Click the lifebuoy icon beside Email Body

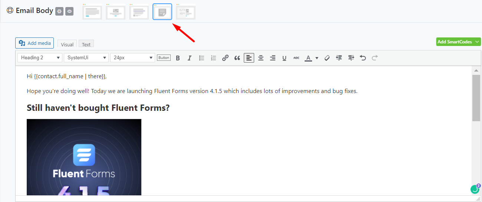[x=10, y=11]
